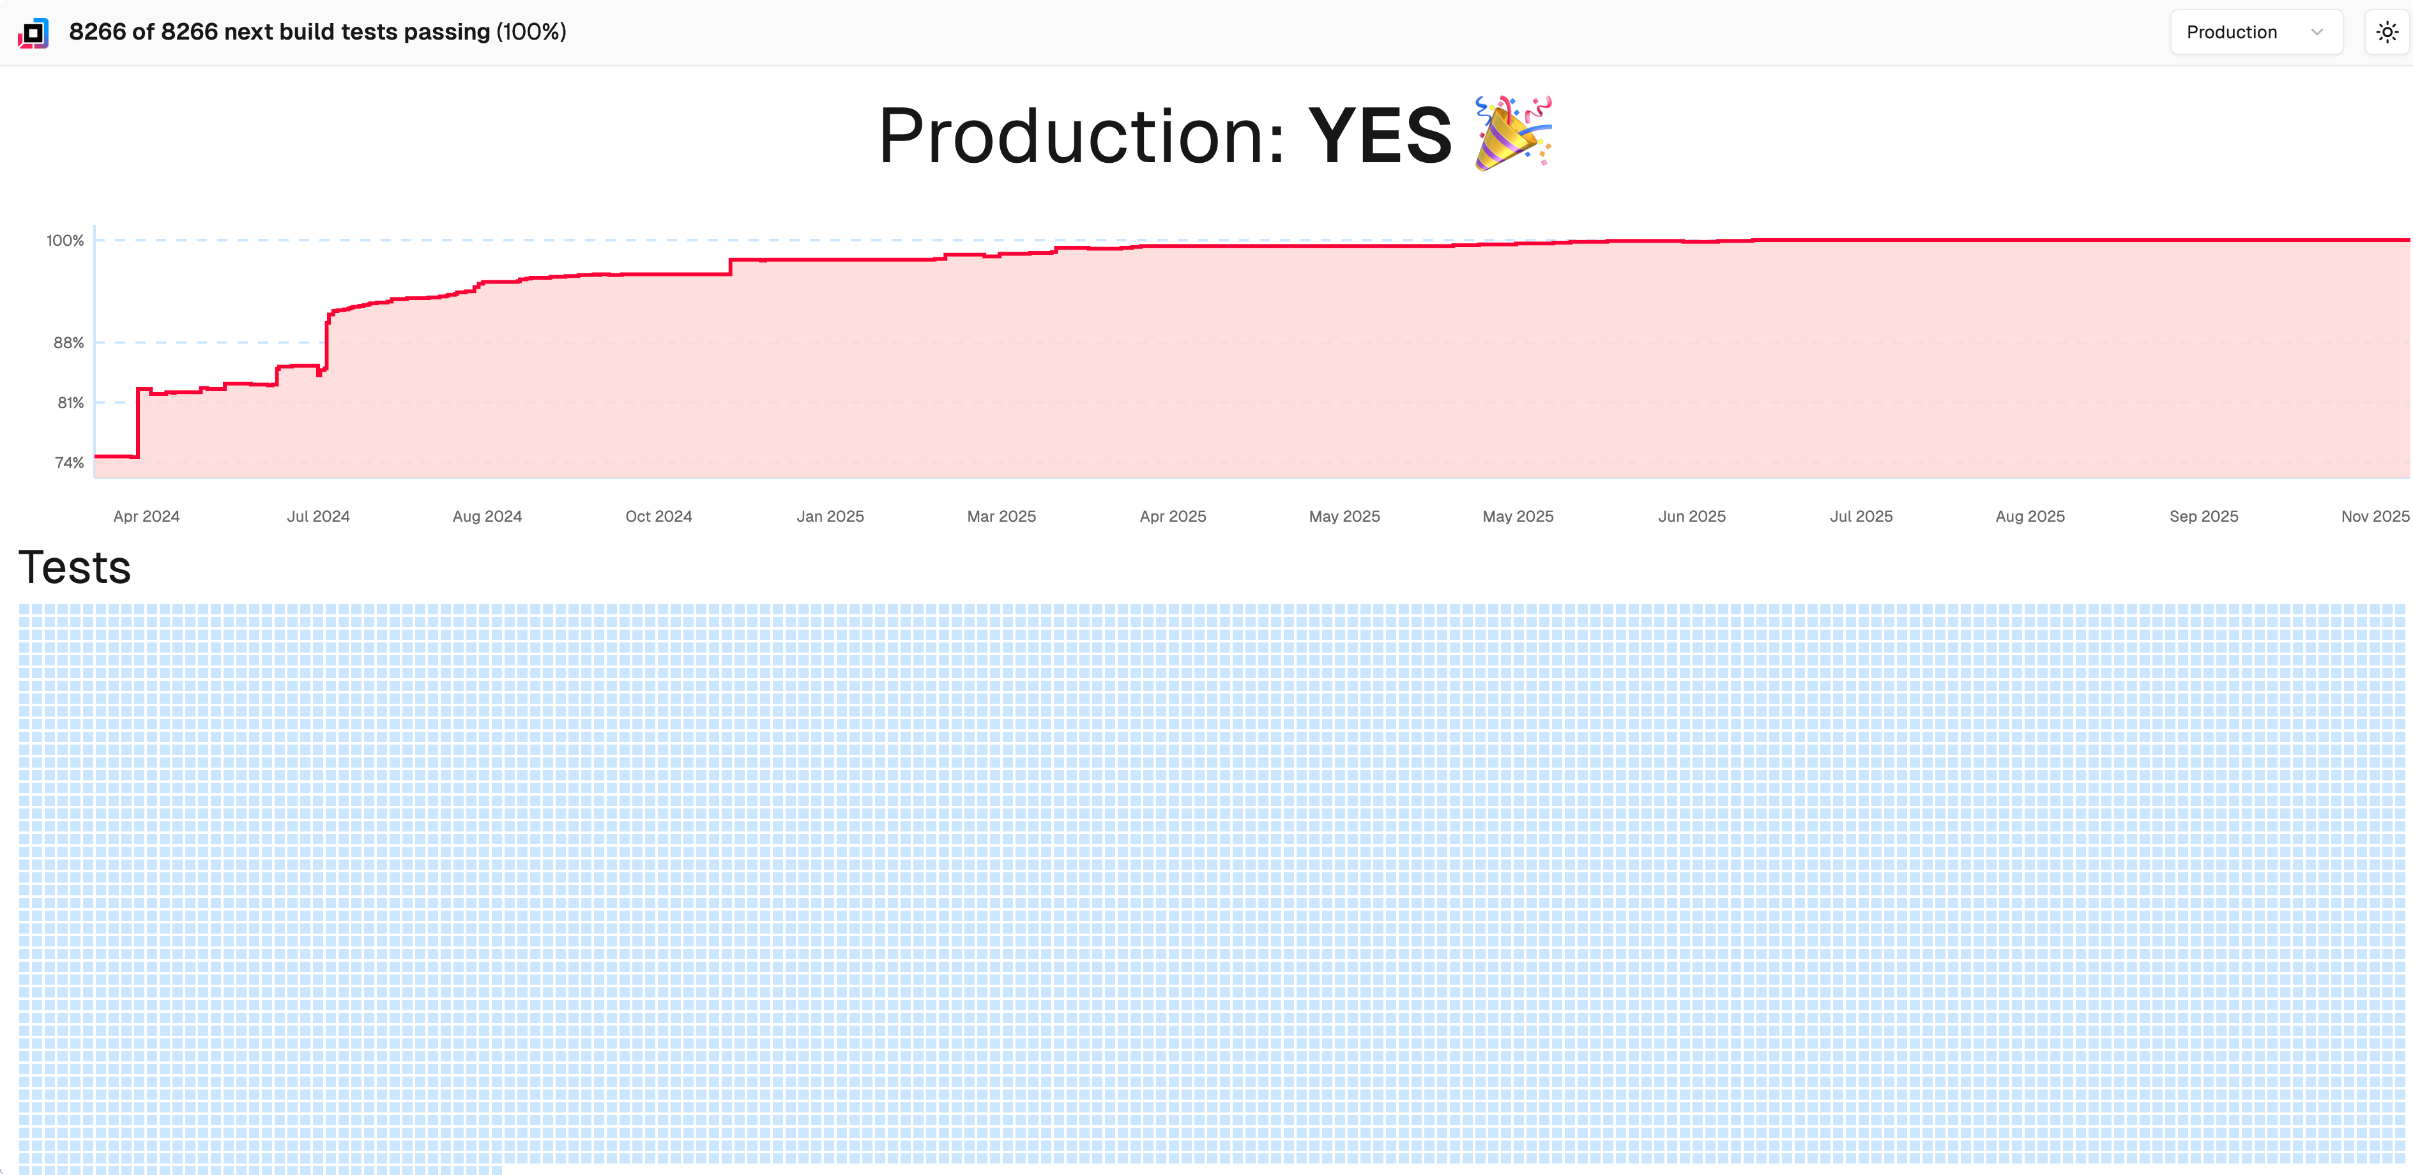This screenshot has width=2413, height=1175.
Task: Click the Jan 2025 axis label
Action: [830, 516]
